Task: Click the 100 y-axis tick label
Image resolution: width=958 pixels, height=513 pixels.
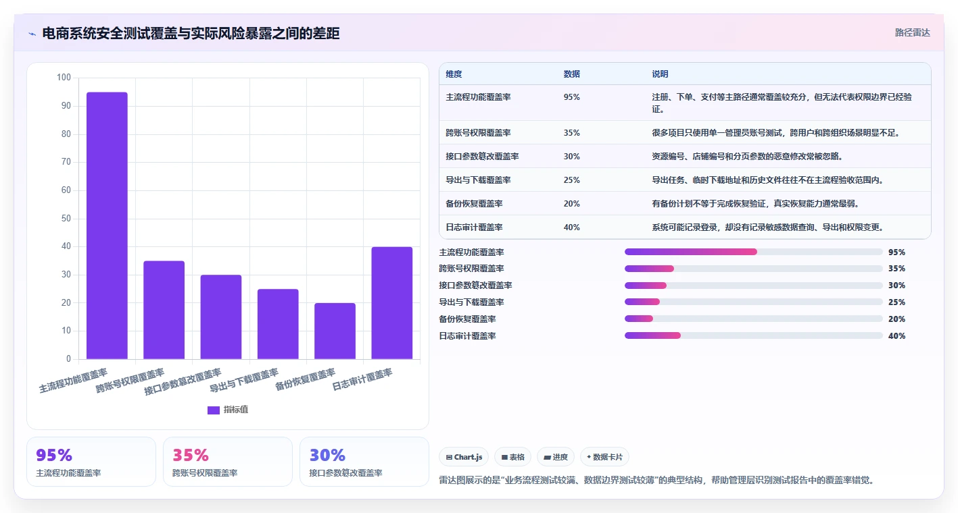Action: pyautogui.click(x=64, y=78)
